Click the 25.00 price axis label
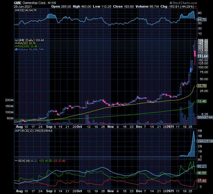The height and width of the screenshot is (194, 213). click(x=204, y=91)
